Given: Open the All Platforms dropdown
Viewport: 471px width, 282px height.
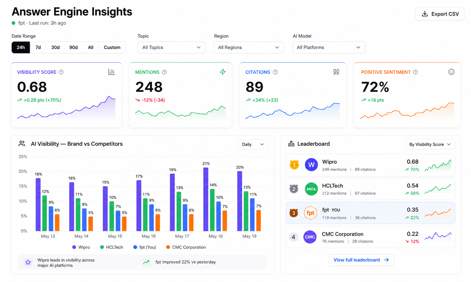Looking at the screenshot, I should click(x=329, y=47).
